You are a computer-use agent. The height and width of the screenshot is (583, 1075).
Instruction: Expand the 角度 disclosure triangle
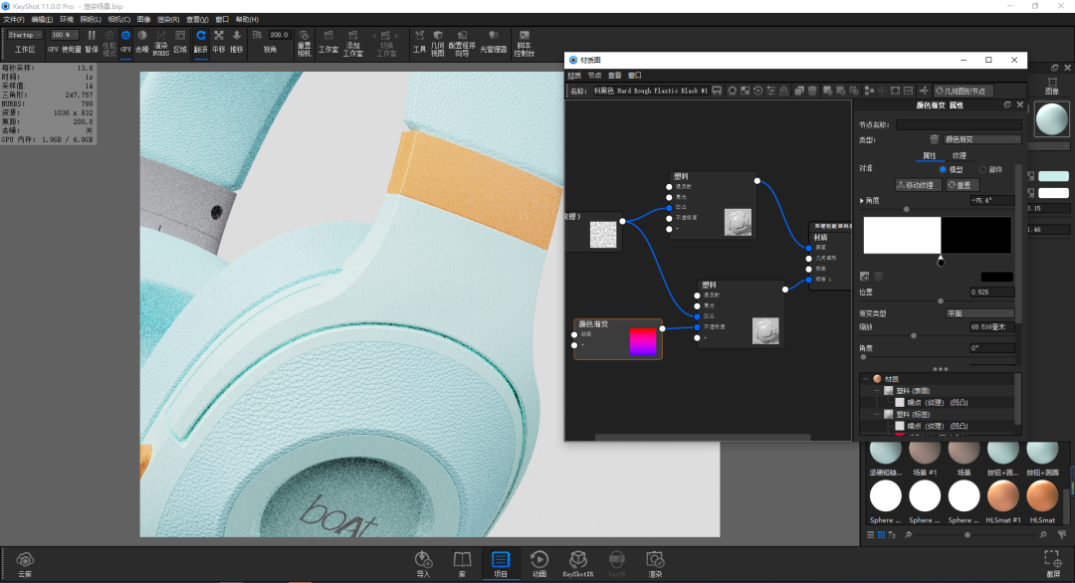pyautogui.click(x=862, y=201)
